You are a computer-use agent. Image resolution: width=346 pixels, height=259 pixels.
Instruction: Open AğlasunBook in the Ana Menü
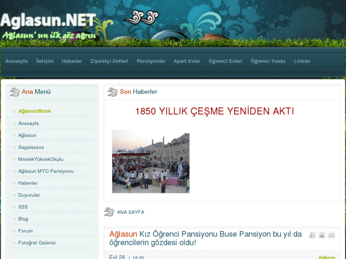34,111
